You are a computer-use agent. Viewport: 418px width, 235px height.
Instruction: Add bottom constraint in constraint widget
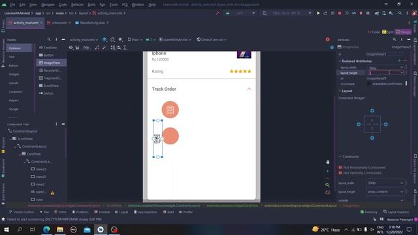pyautogui.click(x=372, y=138)
